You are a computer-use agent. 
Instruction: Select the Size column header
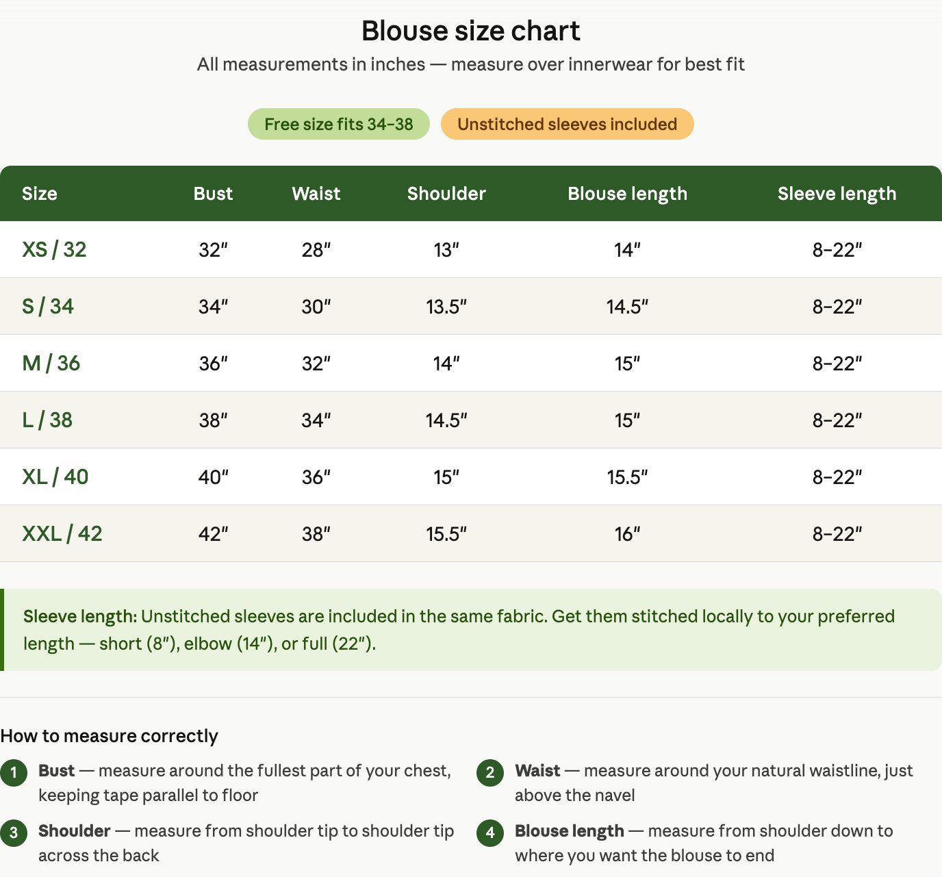pyautogui.click(x=40, y=194)
